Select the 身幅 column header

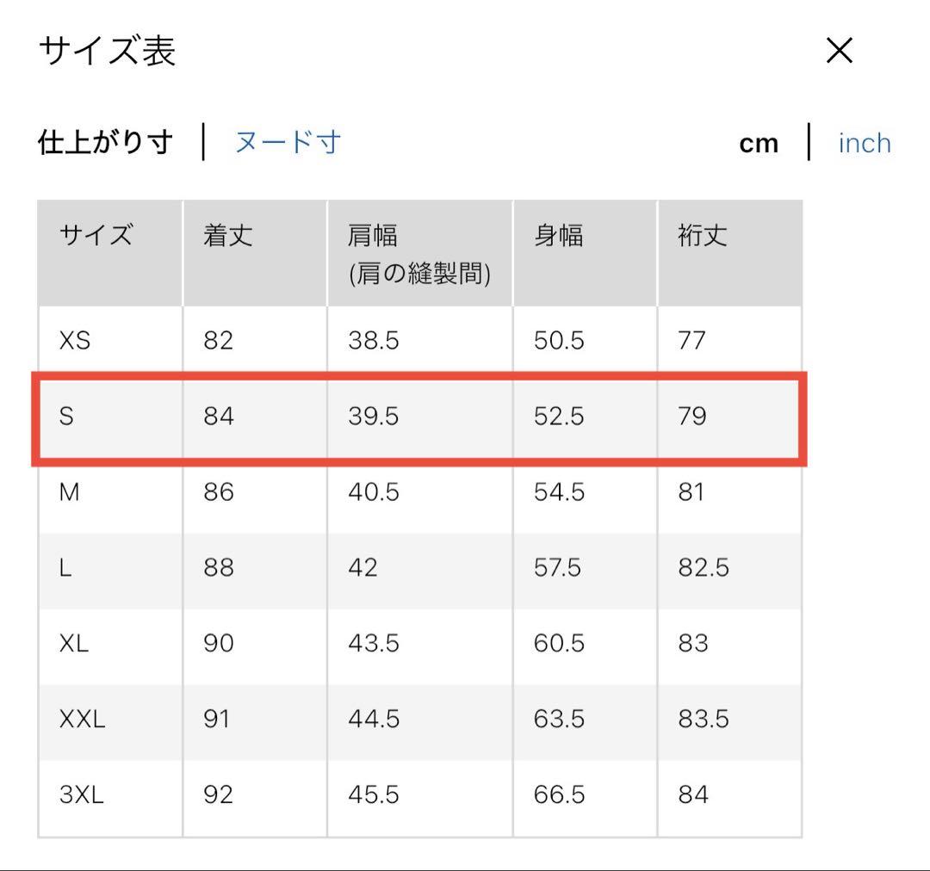click(558, 236)
